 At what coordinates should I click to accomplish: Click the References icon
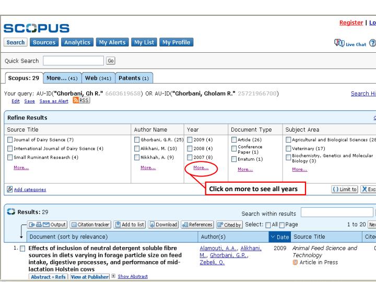[185, 225]
